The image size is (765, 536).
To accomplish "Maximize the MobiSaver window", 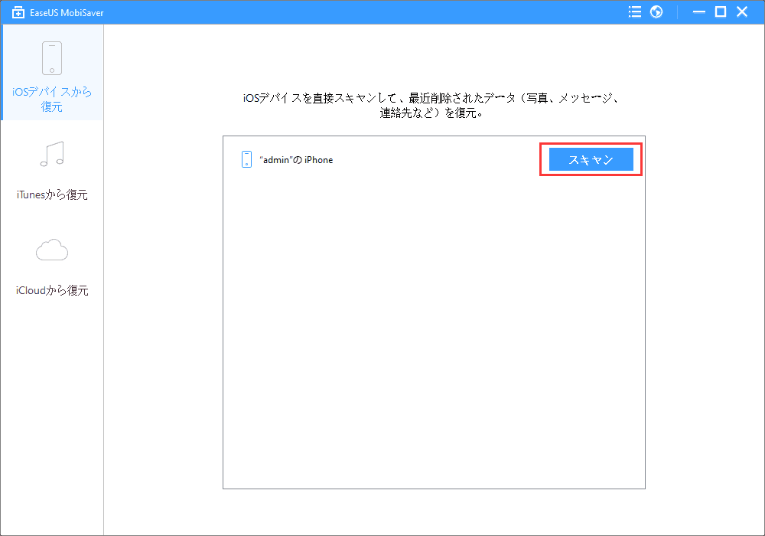I will pos(721,12).
